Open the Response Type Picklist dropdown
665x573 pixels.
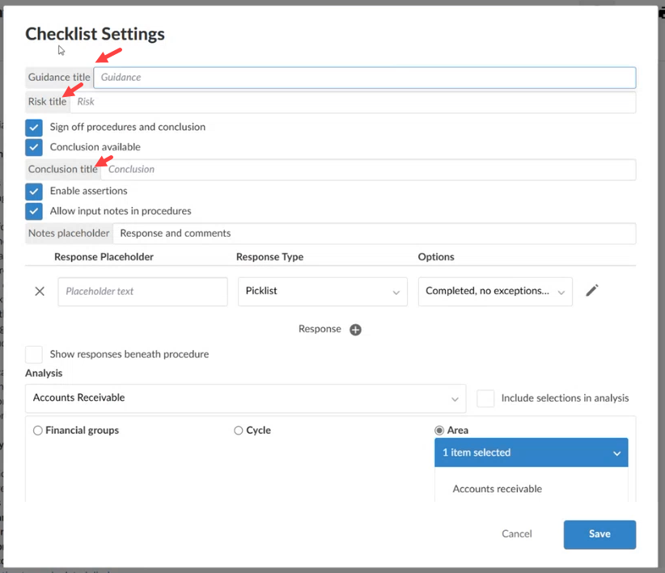click(x=322, y=290)
